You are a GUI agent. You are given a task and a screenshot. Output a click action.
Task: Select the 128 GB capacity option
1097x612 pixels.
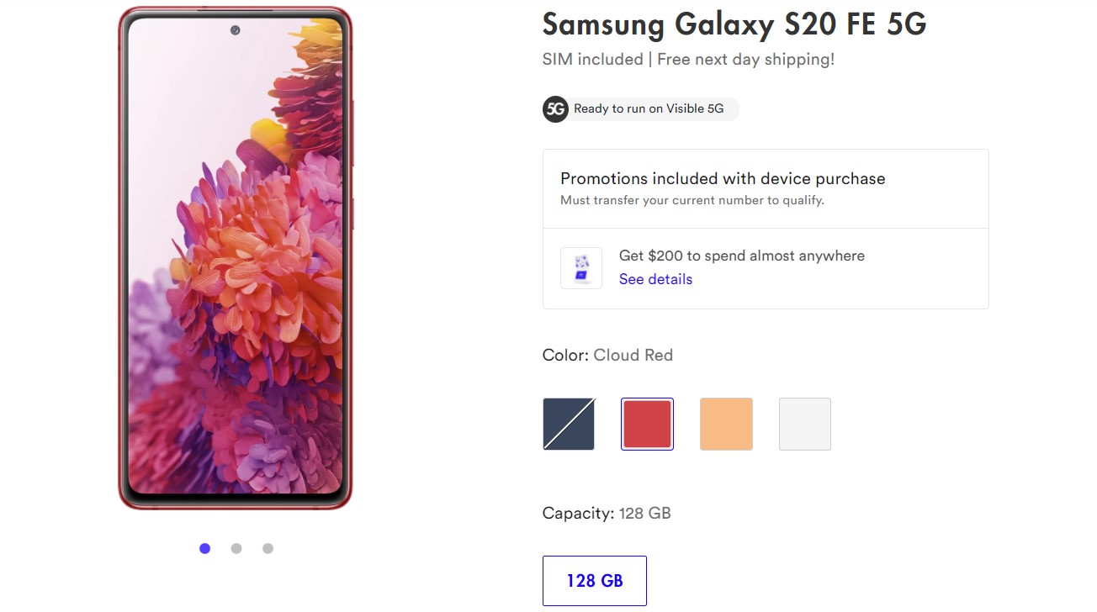[x=595, y=581]
